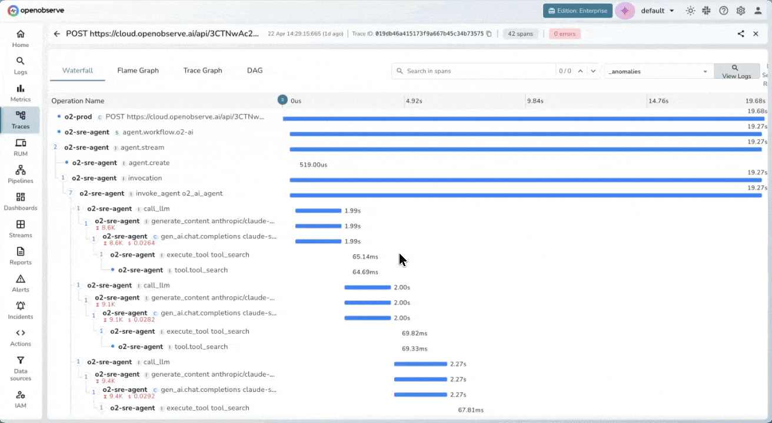Open the Logs section
The width and height of the screenshot is (772, 423).
[21, 66]
